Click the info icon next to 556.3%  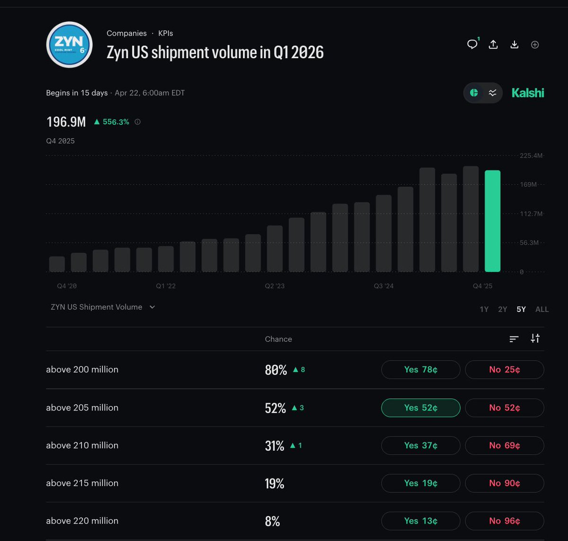[138, 122]
